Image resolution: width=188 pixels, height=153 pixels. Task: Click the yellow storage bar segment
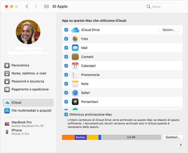tap(92, 137)
